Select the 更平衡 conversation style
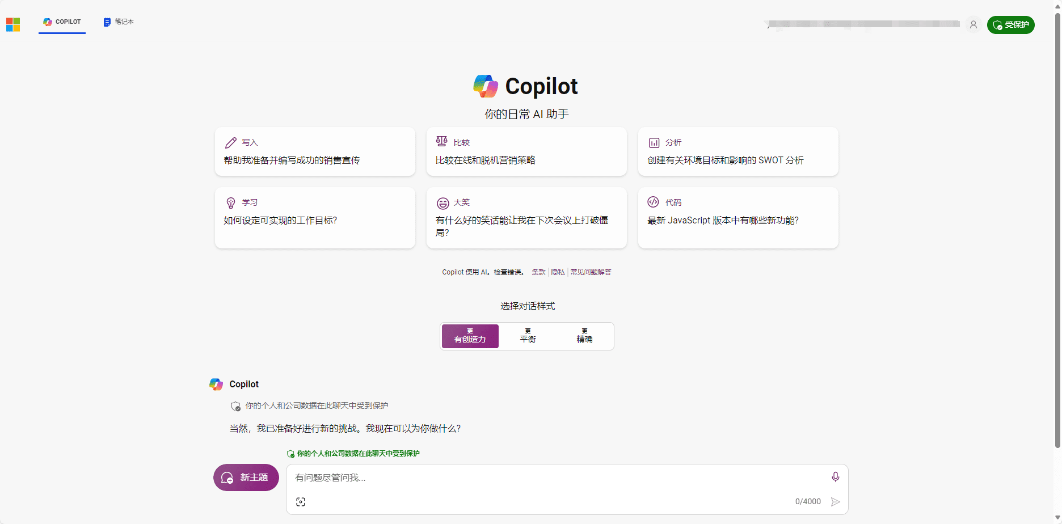The image size is (1062, 524). click(x=528, y=336)
